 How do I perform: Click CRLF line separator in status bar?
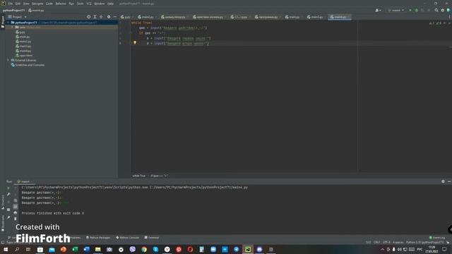click(376, 243)
